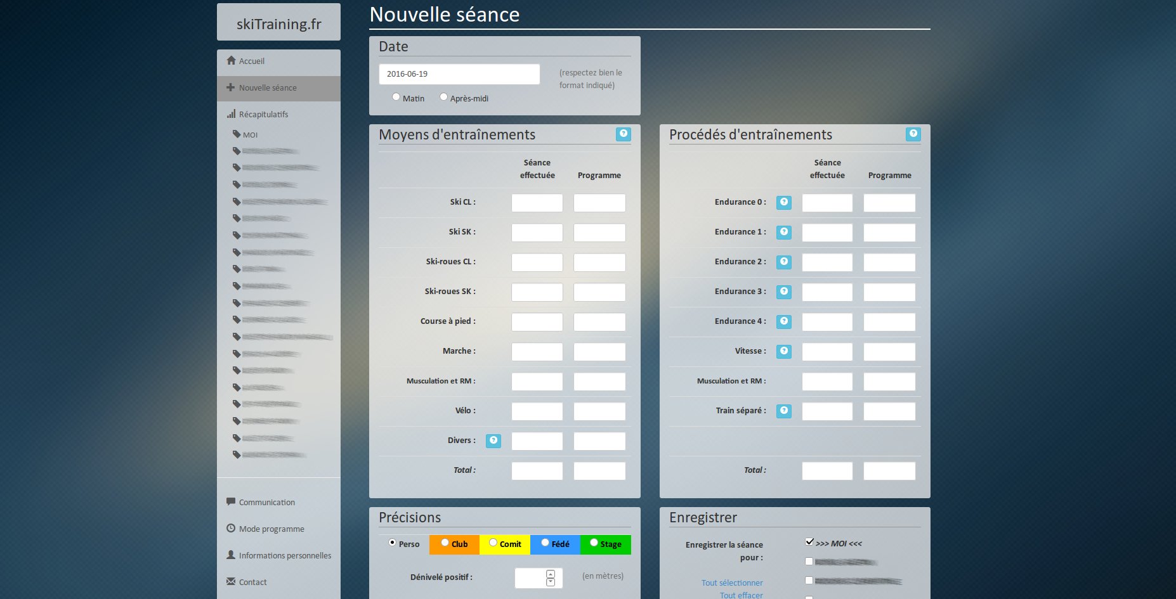The width and height of the screenshot is (1176, 599).
Task: Click Vélo Programme field
Action: [599, 411]
